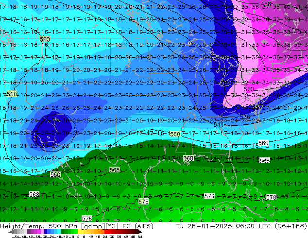Click the date 28-01-2025 in the footer
This screenshot has height=238, width=308.
coord(210,226)
